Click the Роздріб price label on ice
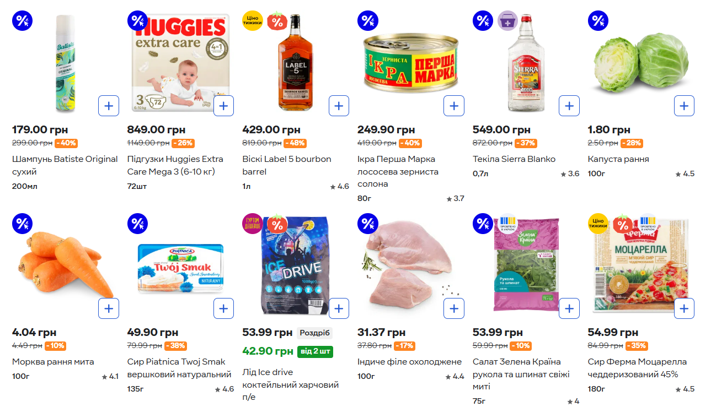 click(314, 333)
